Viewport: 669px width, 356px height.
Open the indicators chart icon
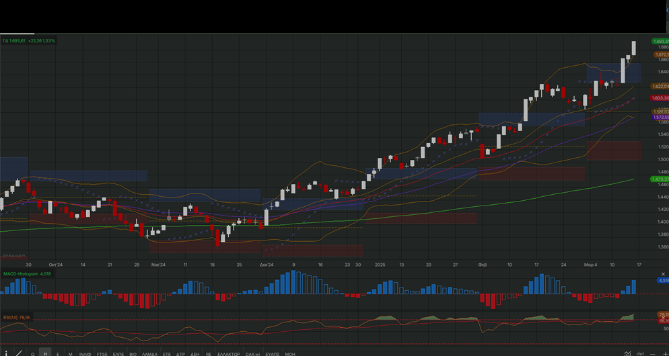[628, 353]
